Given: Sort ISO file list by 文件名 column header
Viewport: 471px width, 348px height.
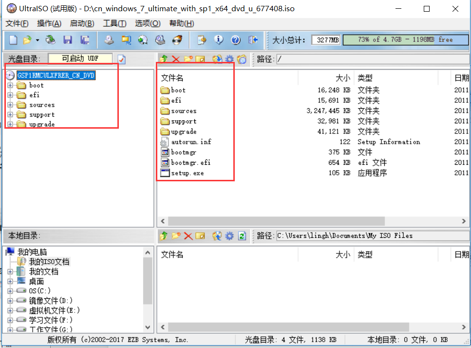Looking at the screenshot, I should click(227, 78).
